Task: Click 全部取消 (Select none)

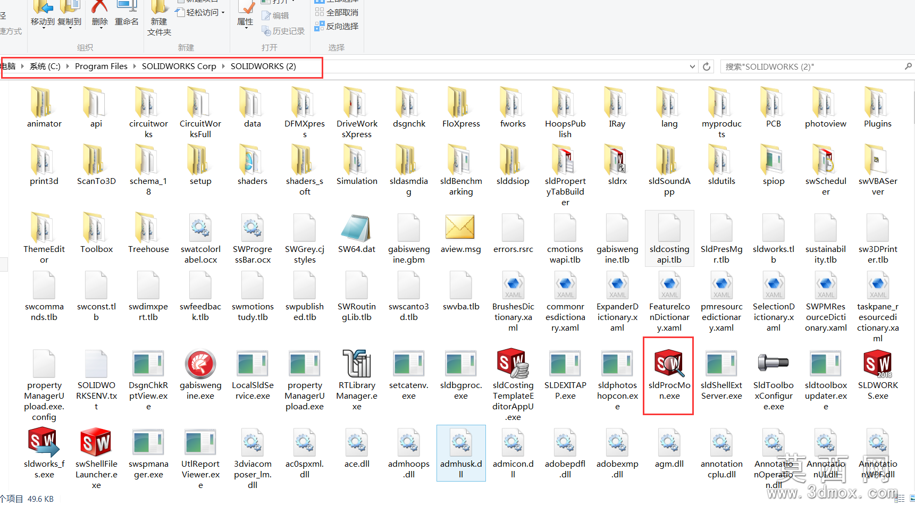Action: [x=337, y=12]
